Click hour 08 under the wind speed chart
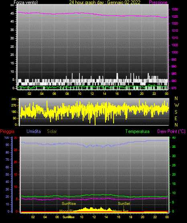This screenshot has width=187, height=223. click(x=67, y=94)
